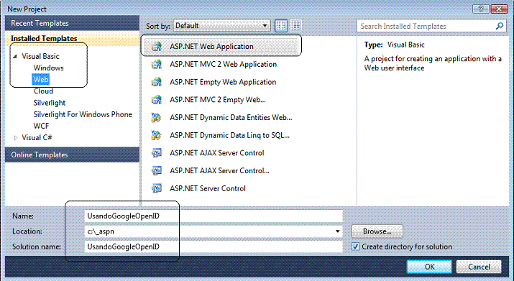Screen dimensions: 514x281
Task: Click the OK button
Action: 429,267
